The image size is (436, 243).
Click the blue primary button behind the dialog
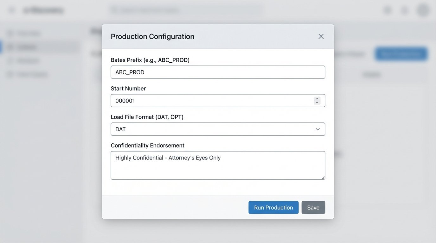point(401,54)
